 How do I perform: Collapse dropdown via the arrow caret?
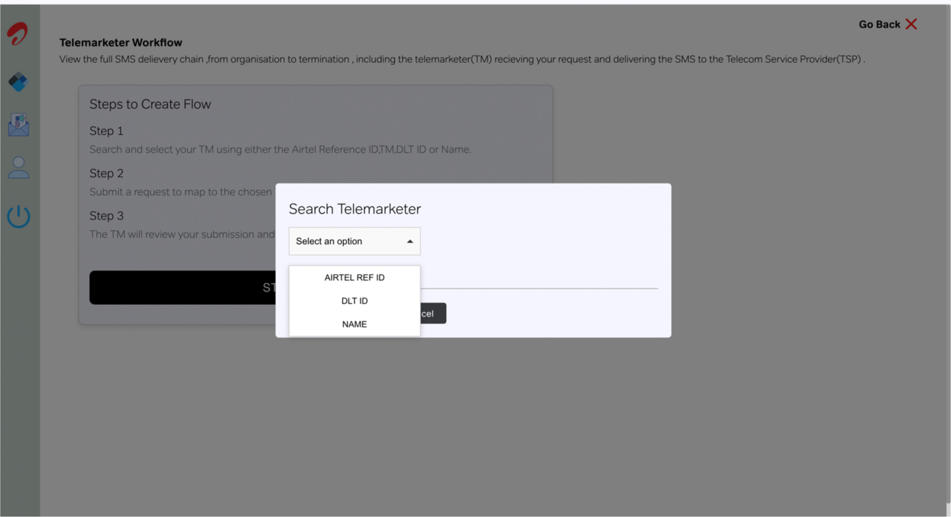point(410,241)
